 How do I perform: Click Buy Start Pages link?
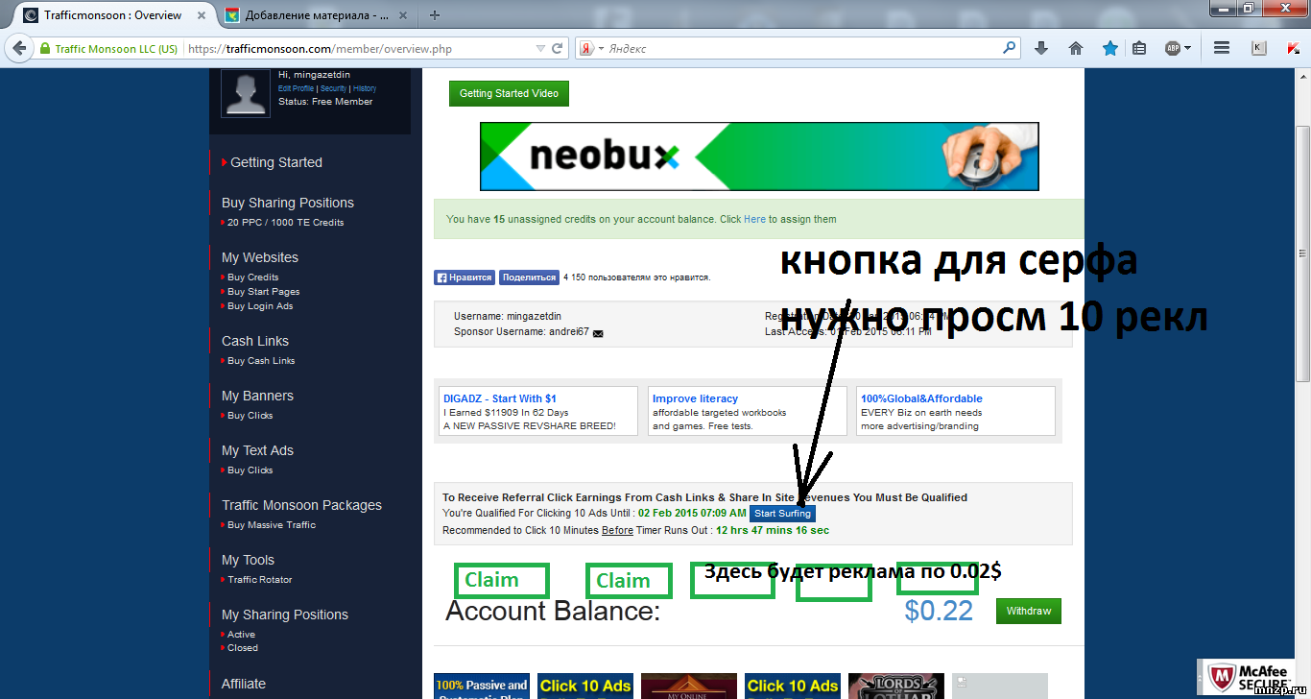click(263, 292)
